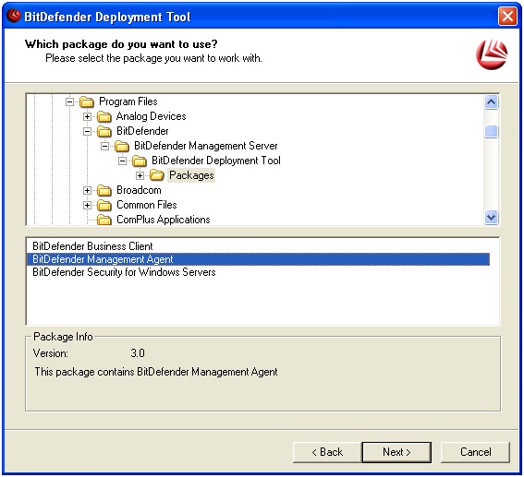Select BitDefender Deployment Tool tree item

point(216,161)
